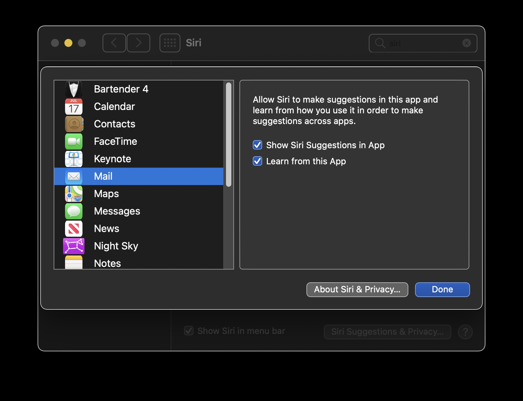This screenshot has height=401, width=523.
Task: Show all preferences grid button
Action: pos(170,43)
